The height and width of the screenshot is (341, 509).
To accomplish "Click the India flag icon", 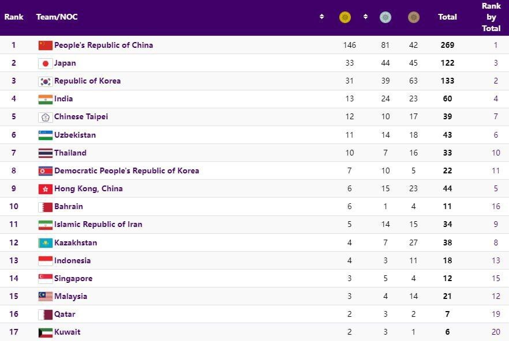I will pyautogui.click(x=46, y=99).
